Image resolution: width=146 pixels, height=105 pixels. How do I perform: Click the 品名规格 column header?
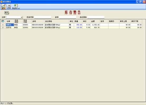coord(56,21)
